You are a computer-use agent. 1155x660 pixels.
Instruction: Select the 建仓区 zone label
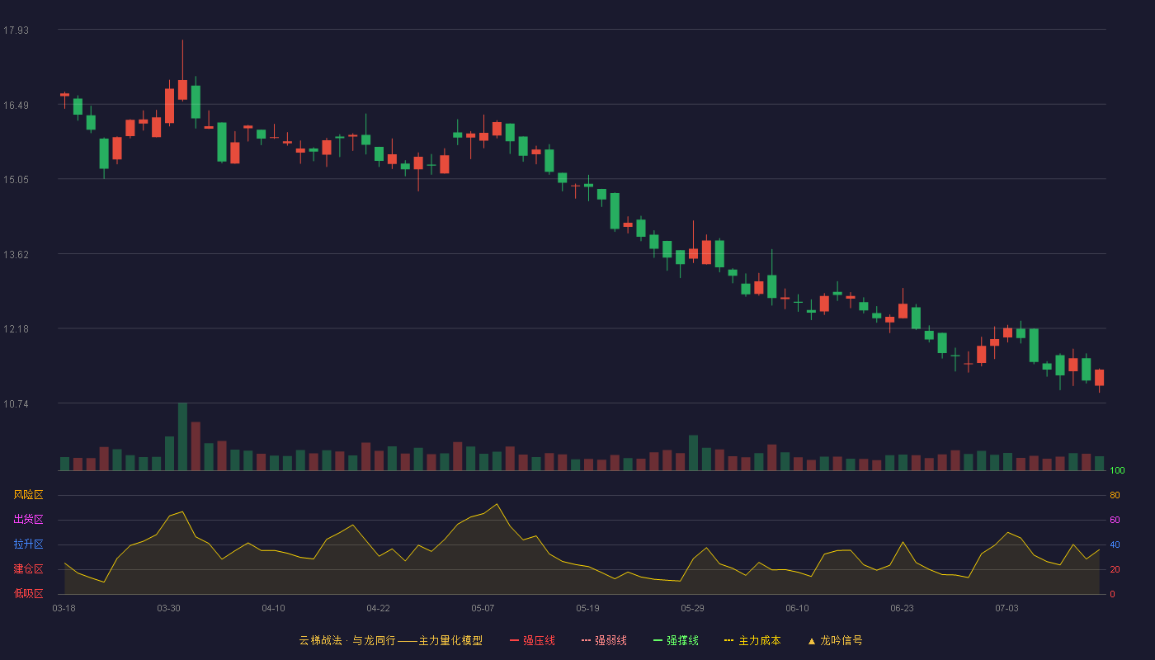click(x=28, y=569)
